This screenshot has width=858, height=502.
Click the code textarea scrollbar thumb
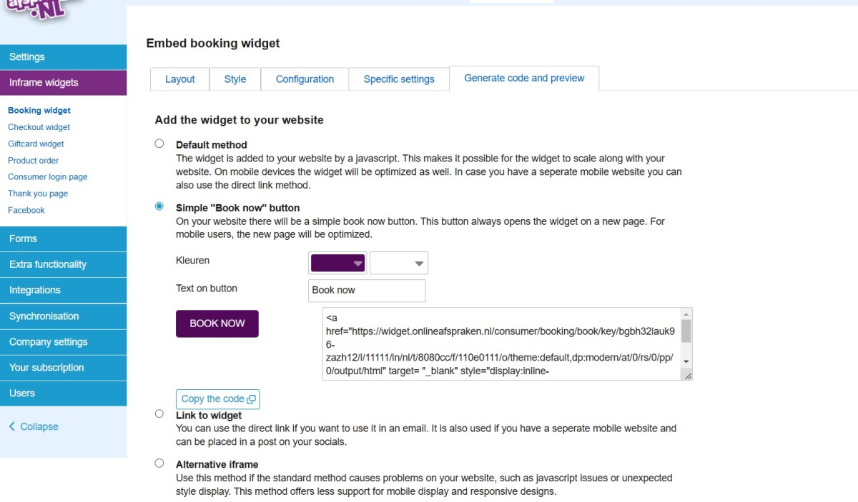click(x=686, y=331)
